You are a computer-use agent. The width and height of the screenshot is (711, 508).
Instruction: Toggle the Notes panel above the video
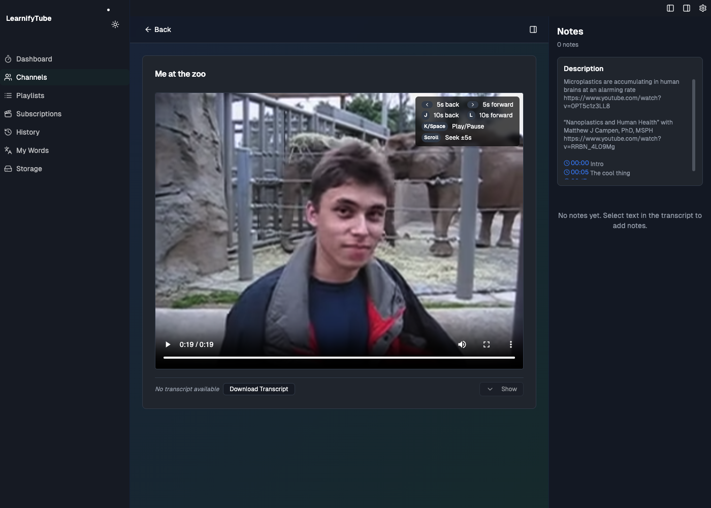(x=533, y=29)
